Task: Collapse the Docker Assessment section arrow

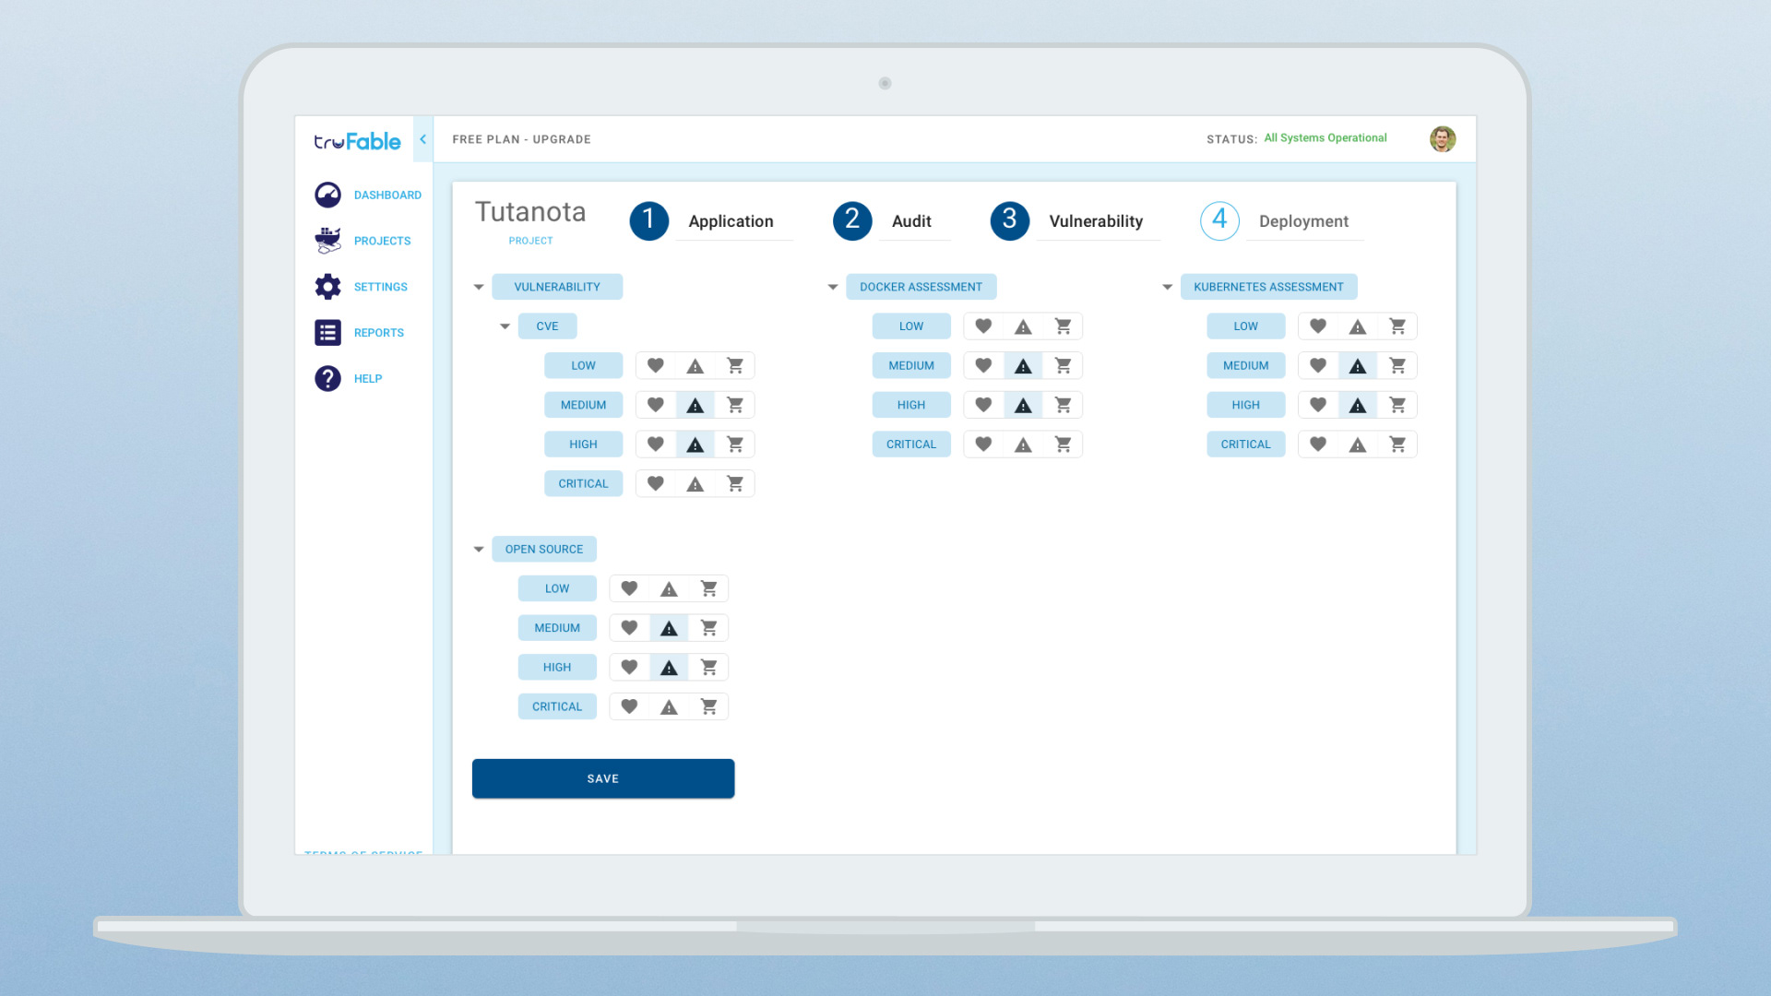Action: point(833,287)
